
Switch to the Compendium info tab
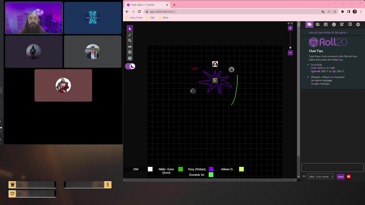(x=334, y=24)
